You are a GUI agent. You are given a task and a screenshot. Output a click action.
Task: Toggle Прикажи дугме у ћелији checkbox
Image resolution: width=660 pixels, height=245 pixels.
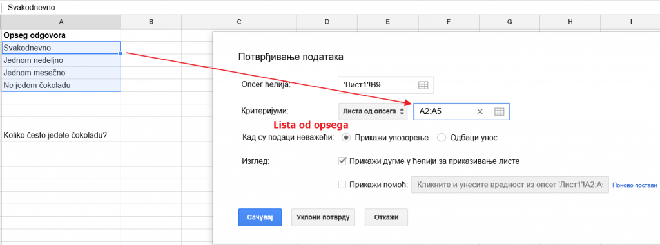pos(342,161)
